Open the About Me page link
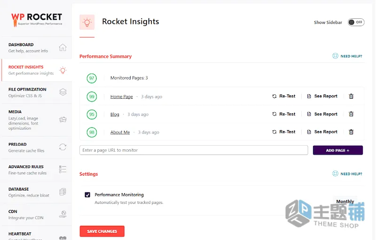Image resolution: width=376 pixels, height=240 pixels. click(120, 132)
